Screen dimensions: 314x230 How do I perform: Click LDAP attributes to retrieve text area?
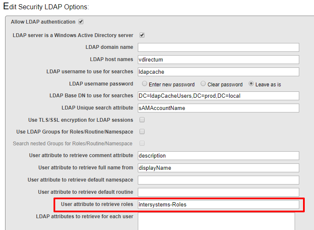point(216,221)
